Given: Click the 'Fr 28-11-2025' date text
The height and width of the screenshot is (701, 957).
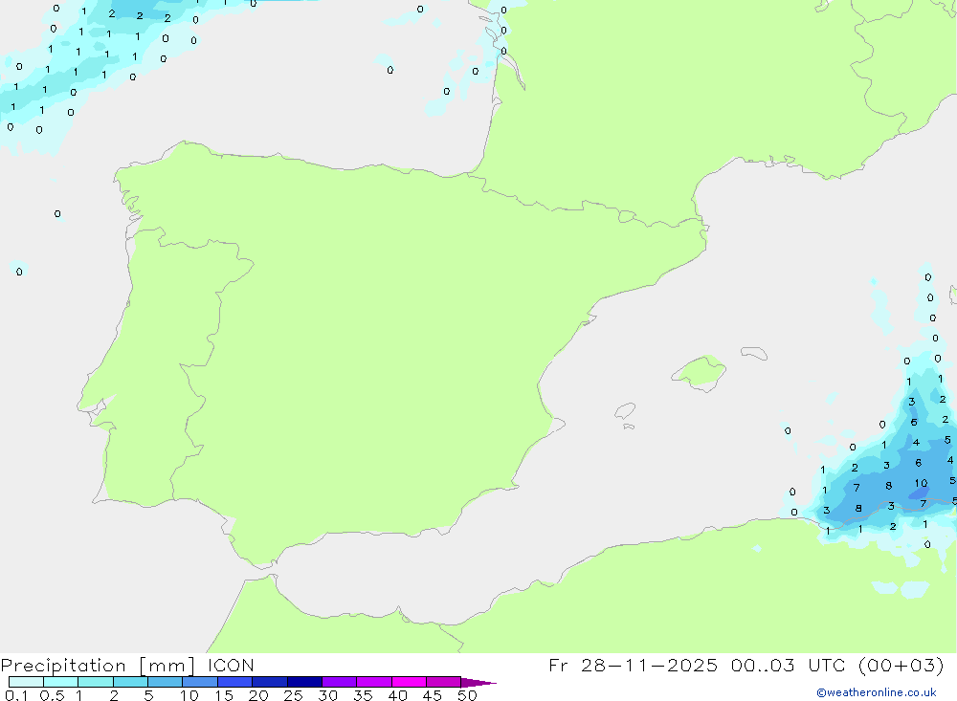Looking at the screenshot, I should click(x=633, y=665).
